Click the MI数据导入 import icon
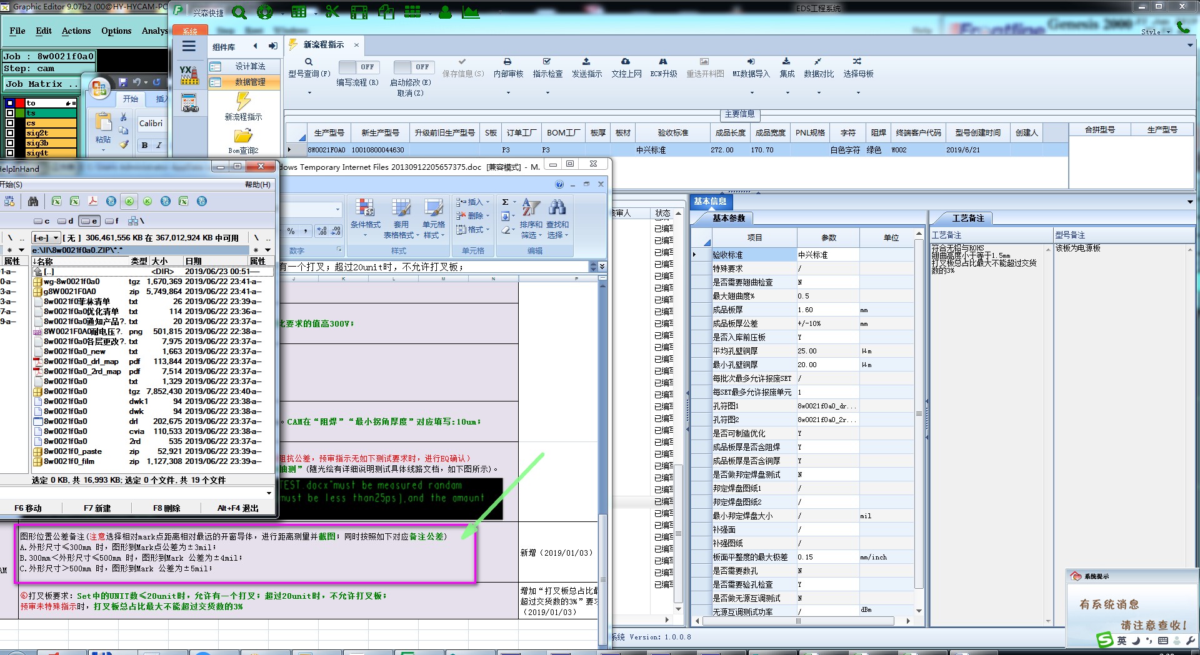Image resolution: width=1200 pixels, height=655 pixels. (x=751, y=62)
